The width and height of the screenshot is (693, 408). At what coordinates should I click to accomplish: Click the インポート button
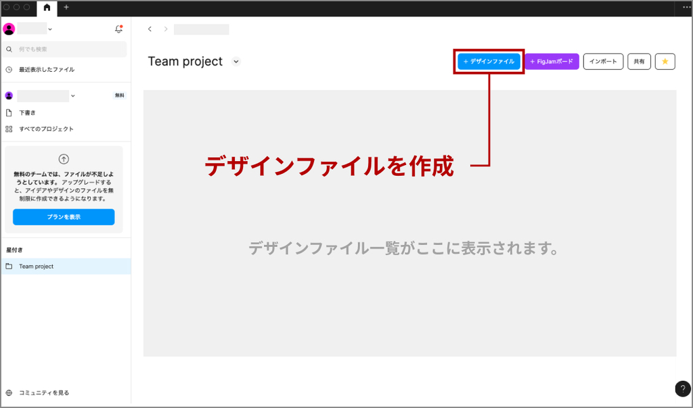(603, 62)
